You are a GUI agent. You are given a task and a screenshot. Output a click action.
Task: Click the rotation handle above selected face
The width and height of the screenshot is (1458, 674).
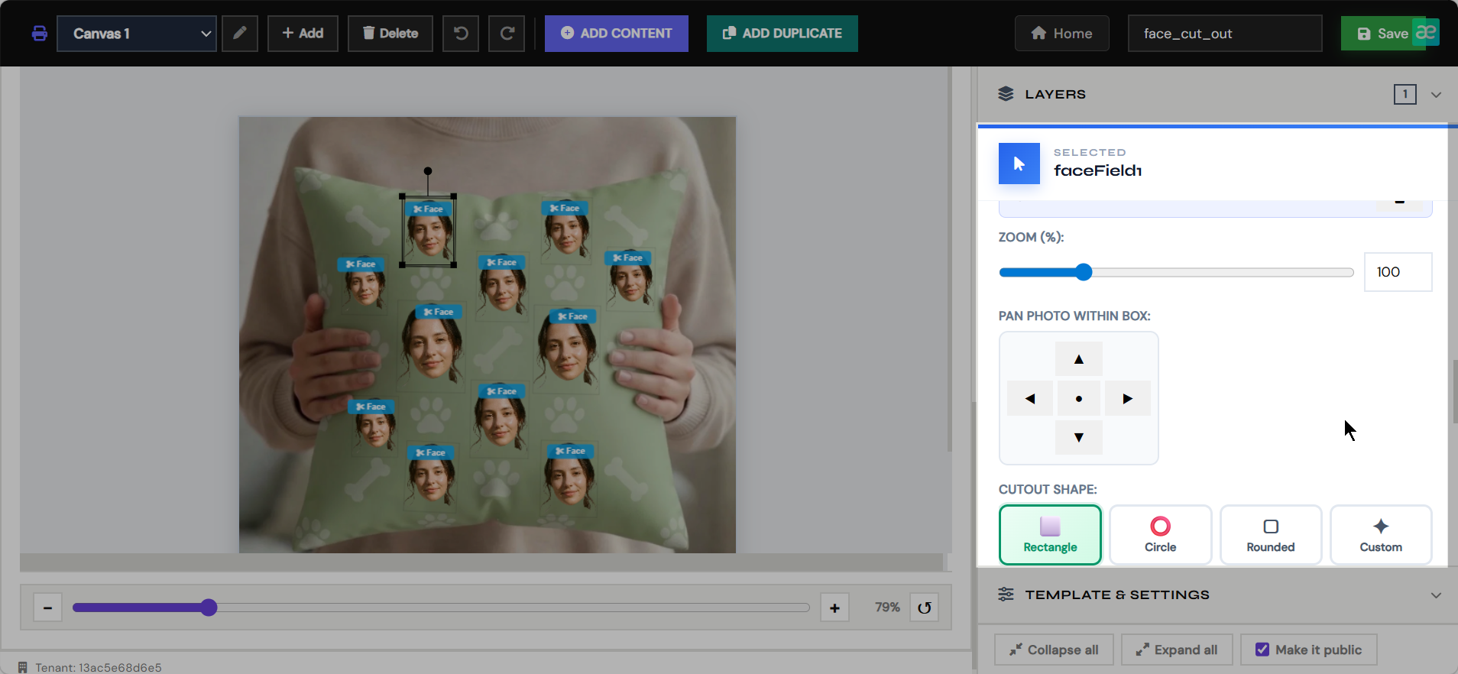[428, 171]
